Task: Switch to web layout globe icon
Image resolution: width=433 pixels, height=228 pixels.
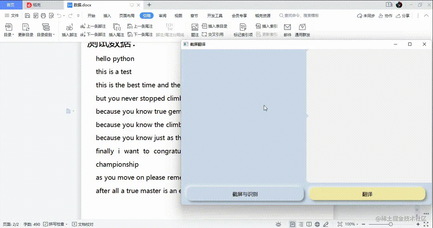Action: (317, 224)
